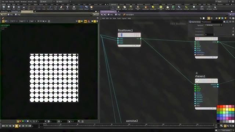Select the Torus shelf tool
Screen dimensions: 235x132
tap(19, 7)
